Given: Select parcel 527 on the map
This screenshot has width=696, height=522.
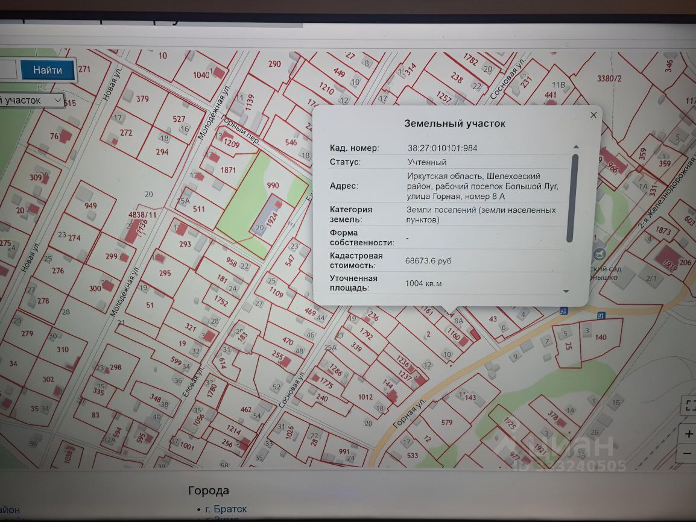Looking at the screenshot, I should pos(179,119).
